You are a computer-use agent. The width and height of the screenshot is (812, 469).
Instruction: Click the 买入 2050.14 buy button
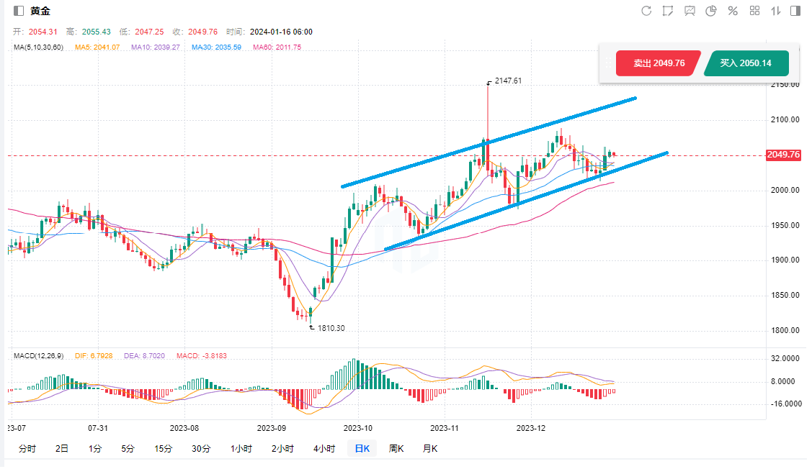(746, 63)
